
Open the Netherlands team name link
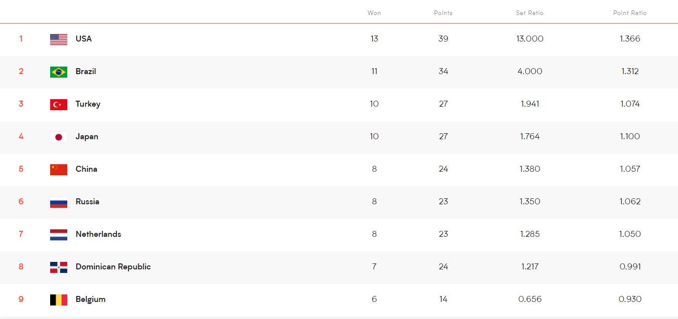point(98,234)
